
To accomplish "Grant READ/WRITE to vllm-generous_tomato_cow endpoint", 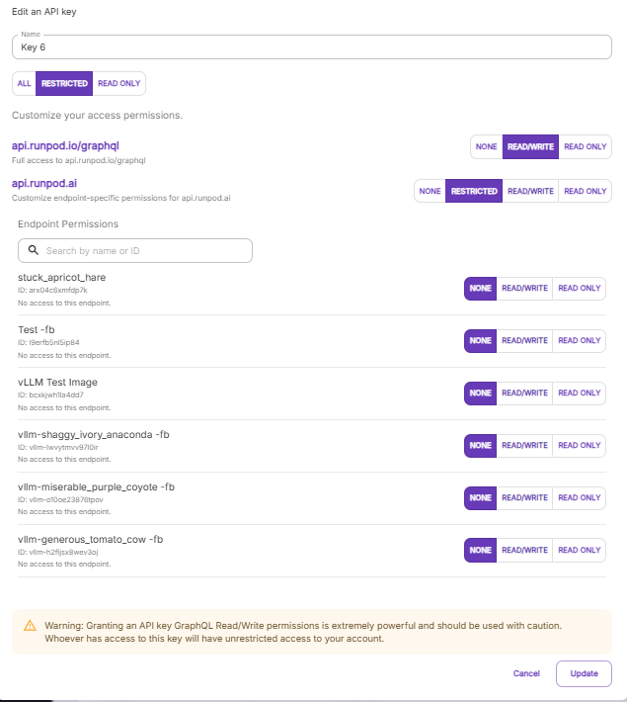I will [x=524, y=550].
